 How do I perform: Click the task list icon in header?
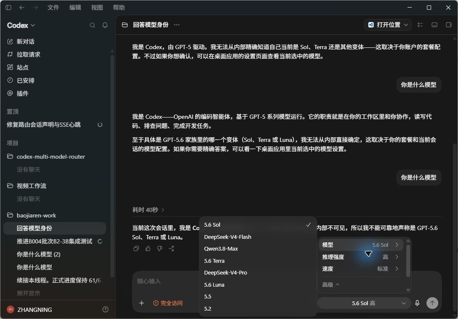(420, 25)
